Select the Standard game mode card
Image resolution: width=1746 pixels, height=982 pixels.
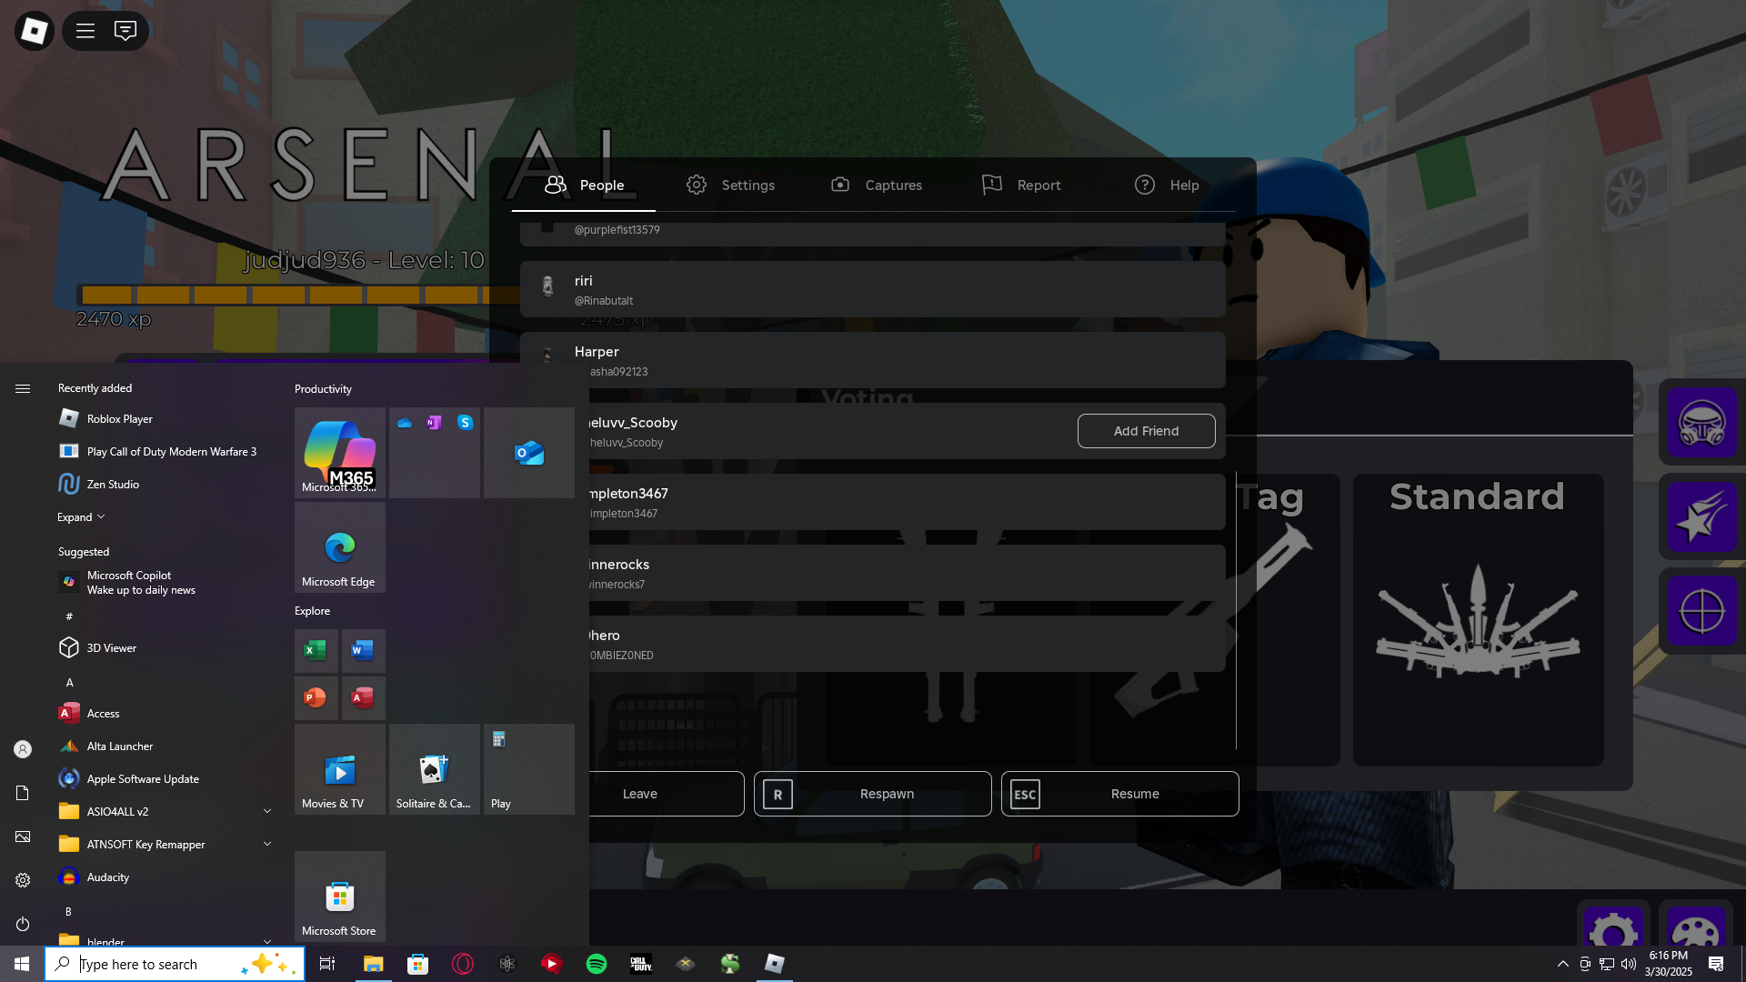[x=1478, y=618]
